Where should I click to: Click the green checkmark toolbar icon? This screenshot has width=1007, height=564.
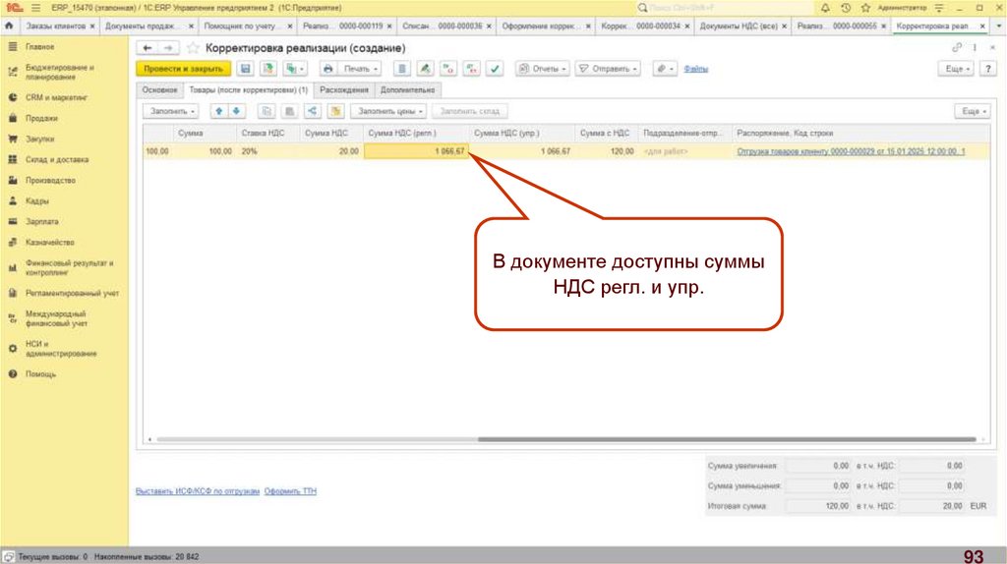495,69
